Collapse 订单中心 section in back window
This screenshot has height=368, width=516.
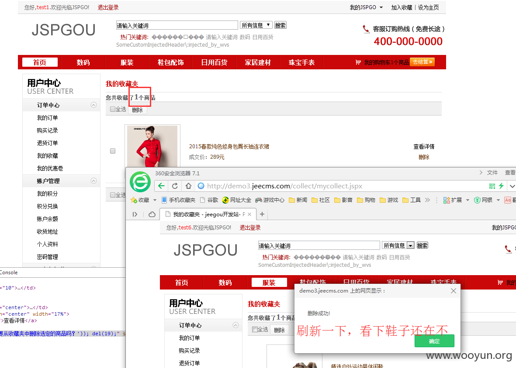pyautogui.click(x=94, y=105)
